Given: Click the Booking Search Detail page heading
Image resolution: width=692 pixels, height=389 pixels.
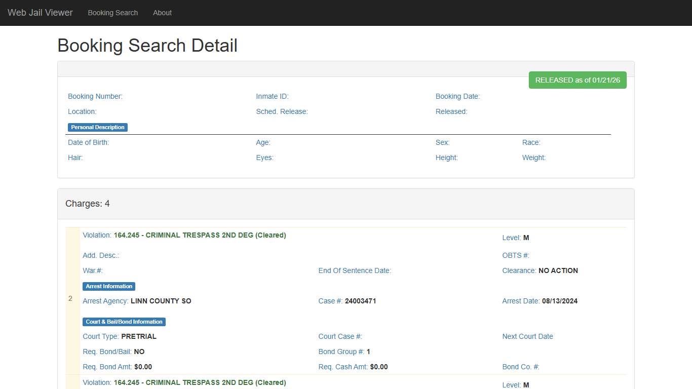Looking at the screenshot, I should tap(147, 46).
